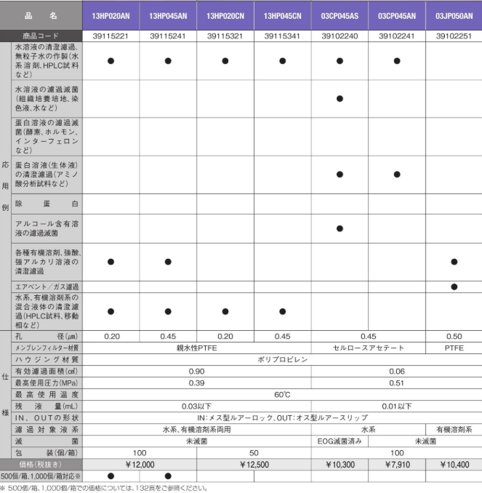Click the 13HP020AN column header
The image size is (482, 493).
(111, 15)
